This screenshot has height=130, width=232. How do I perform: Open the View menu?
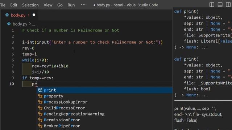[48, 5]
